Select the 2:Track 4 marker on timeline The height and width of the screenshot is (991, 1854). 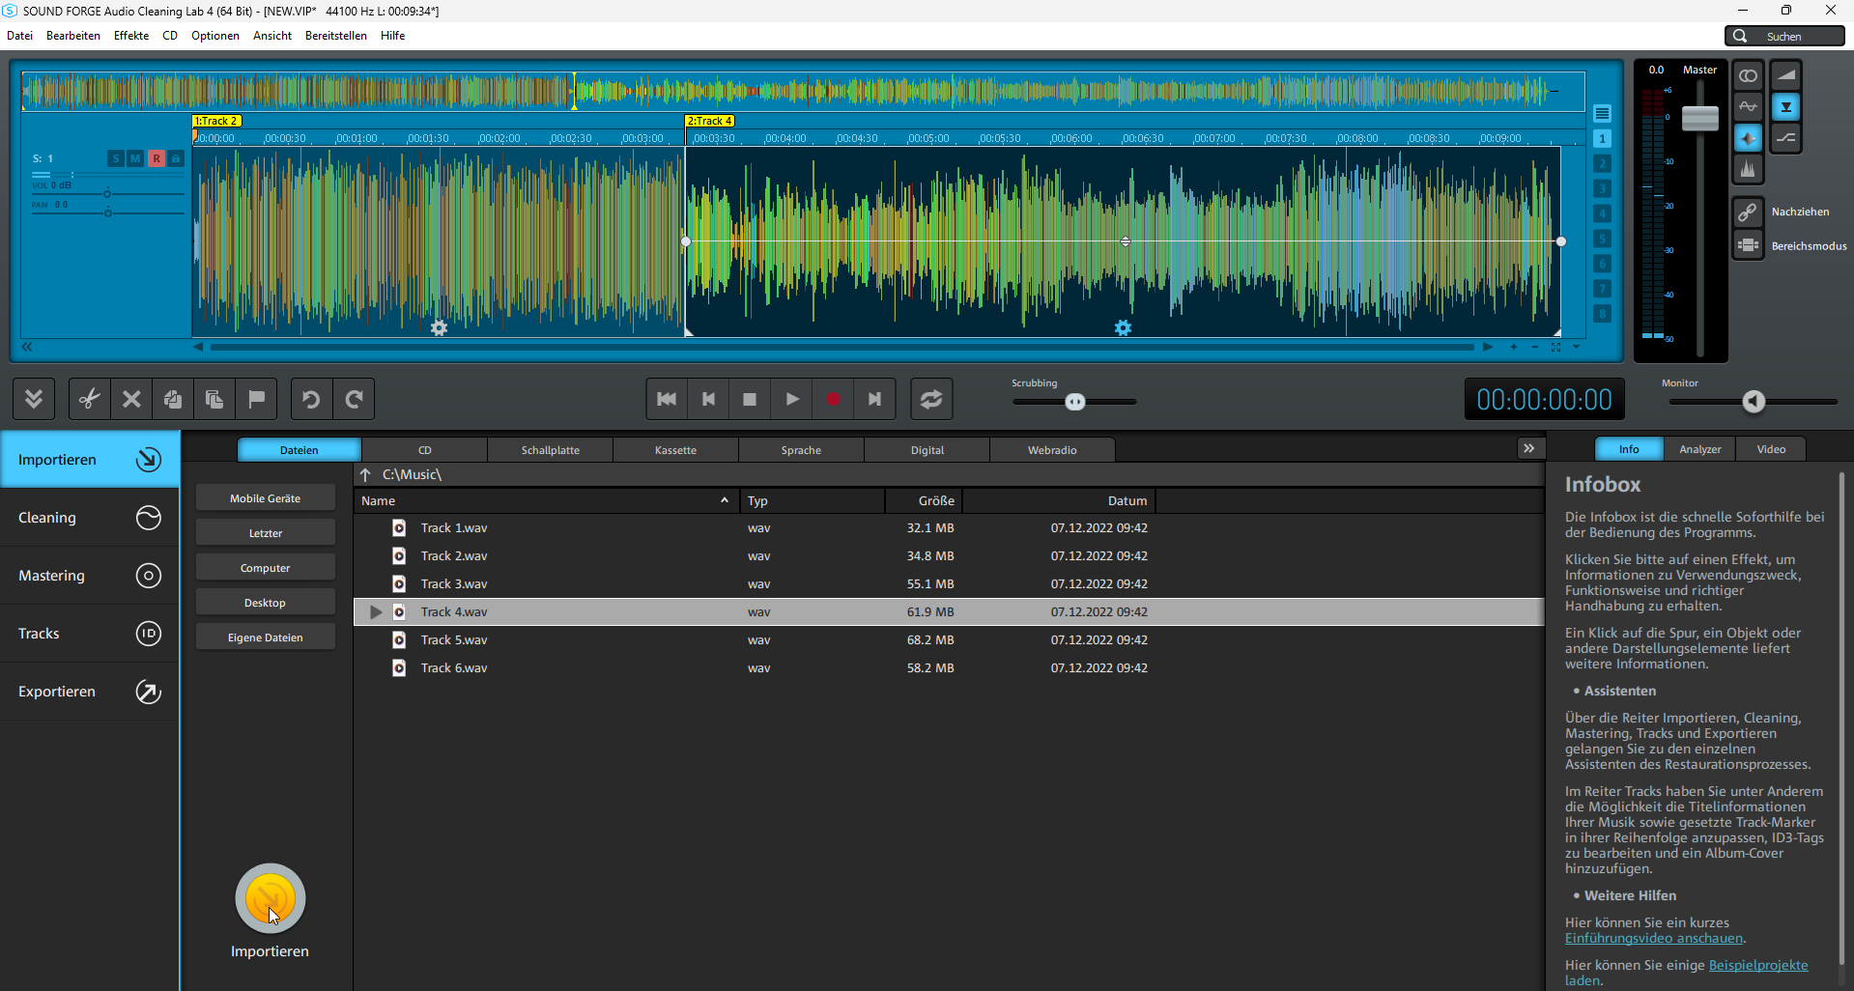(710, 121)
